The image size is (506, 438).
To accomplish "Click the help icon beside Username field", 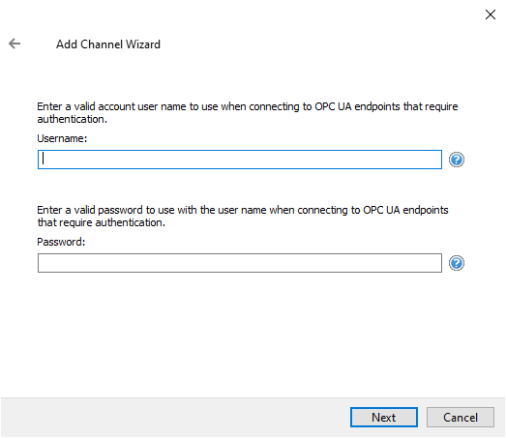I will [x=457, y=160].
